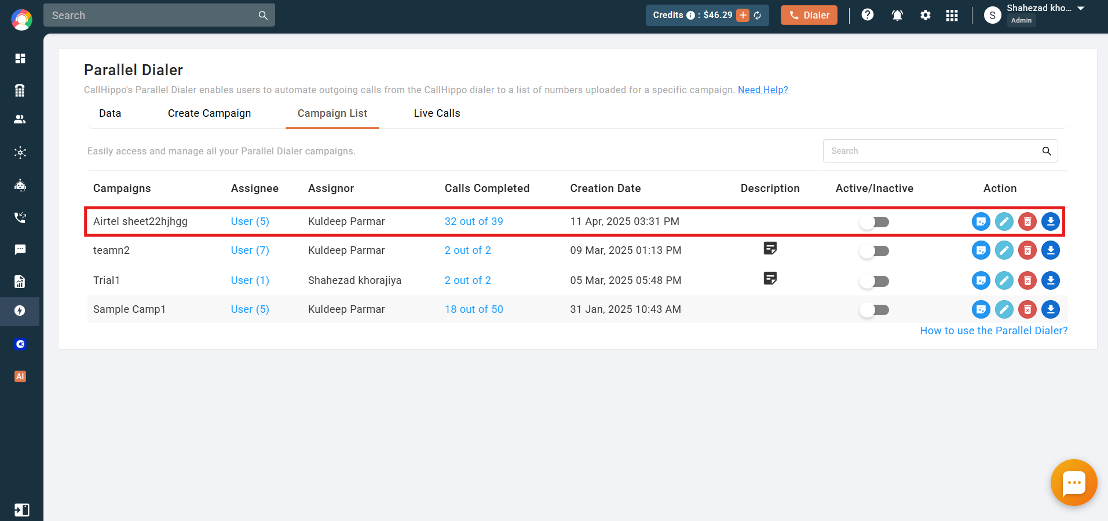Open the reports chart icon in sidebar
This screenshot has width=1108, height=521.
pos(20,282)
